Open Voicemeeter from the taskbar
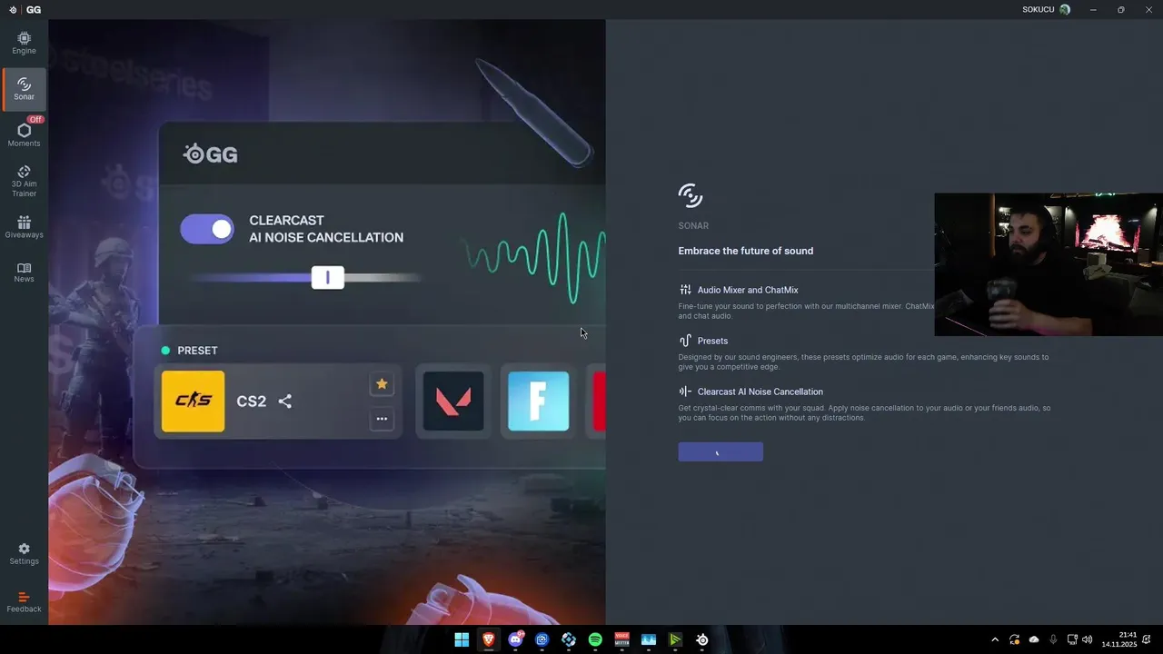The image size is (1163, 654). pos(621,639)
